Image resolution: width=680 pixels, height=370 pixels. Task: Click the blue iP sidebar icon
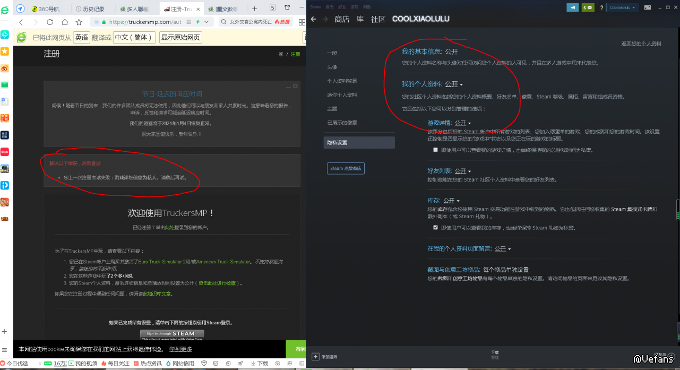click(5, 185)
